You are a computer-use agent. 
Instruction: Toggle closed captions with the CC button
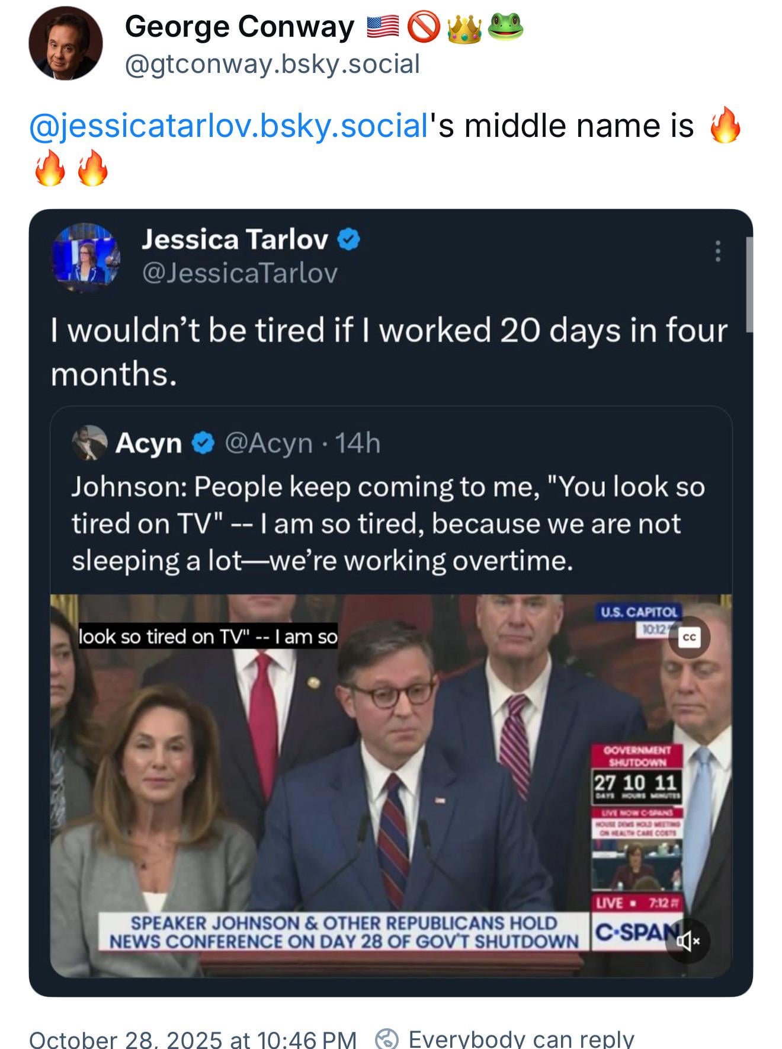pyautogui.click(x=689, y=638)
